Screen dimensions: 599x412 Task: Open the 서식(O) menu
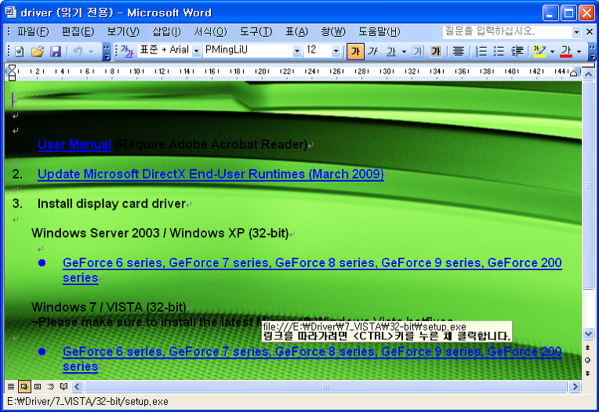pos(210,31)
